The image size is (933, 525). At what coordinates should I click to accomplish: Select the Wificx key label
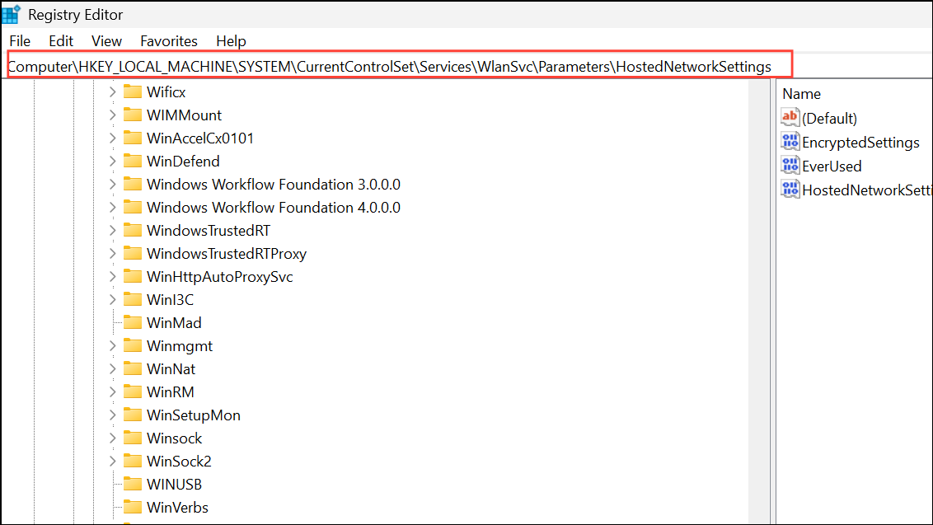pos(166,92)
